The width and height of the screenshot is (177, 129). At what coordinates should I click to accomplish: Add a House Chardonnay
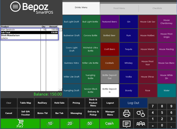click(167, 22)
